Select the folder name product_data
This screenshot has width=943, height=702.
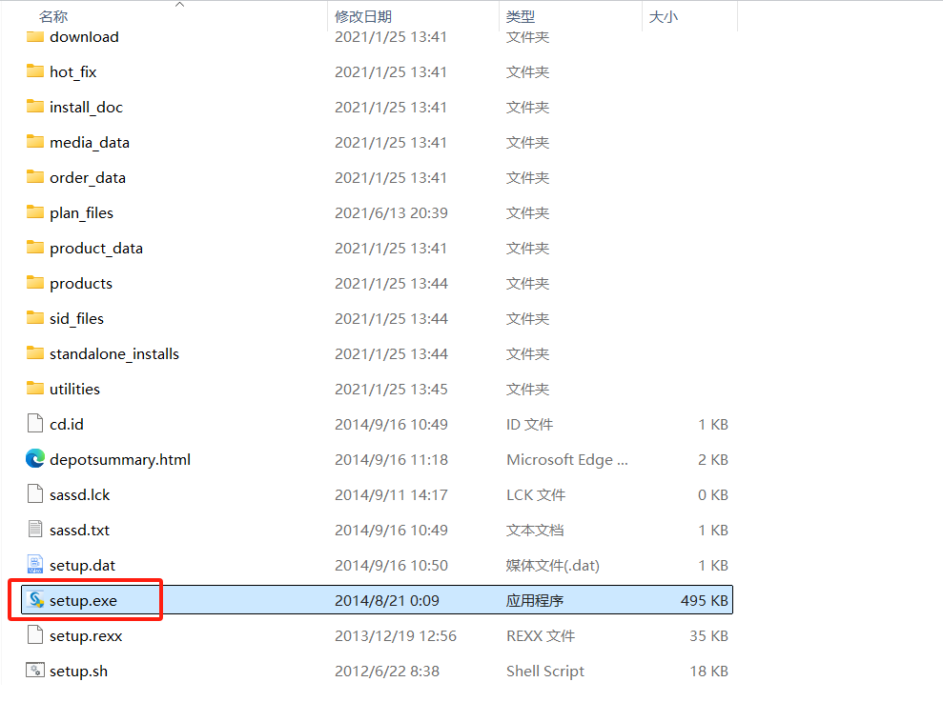[96, 249]
